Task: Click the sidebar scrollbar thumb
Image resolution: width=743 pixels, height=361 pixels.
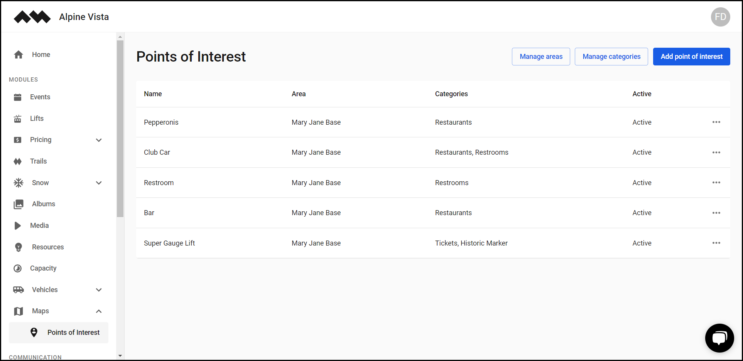Action: tap(120, 129)
